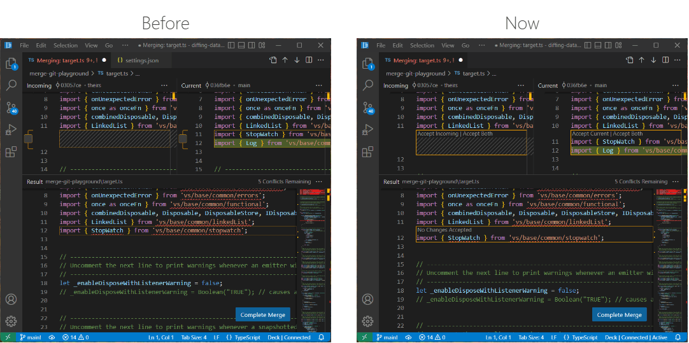Viewport: 689px width, 343px height.
Task: Open Run and Debug in the Now window
Action: (x=367, y=130)
